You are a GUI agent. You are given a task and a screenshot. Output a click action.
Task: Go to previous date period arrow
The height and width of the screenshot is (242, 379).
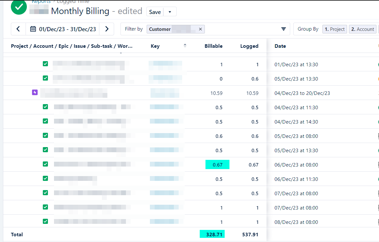click(x=18, y=29)
